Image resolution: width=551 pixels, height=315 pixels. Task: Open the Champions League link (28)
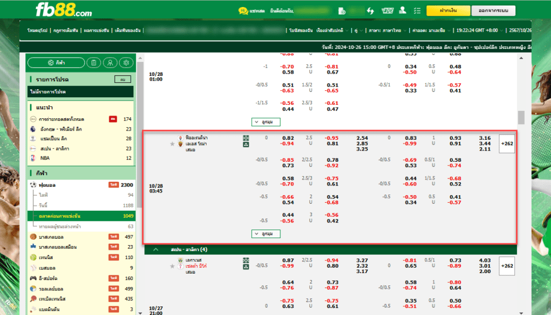tap(81, 139)
